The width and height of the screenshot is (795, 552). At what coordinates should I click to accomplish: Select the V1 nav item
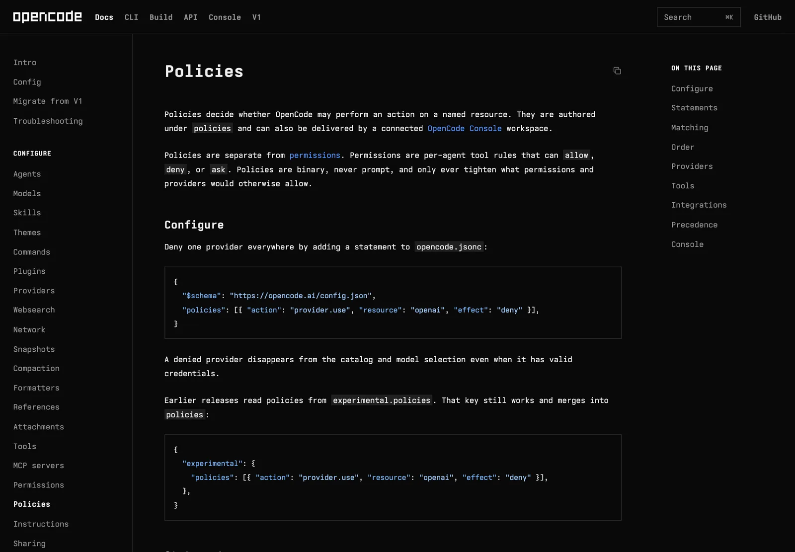pos(256,17)
